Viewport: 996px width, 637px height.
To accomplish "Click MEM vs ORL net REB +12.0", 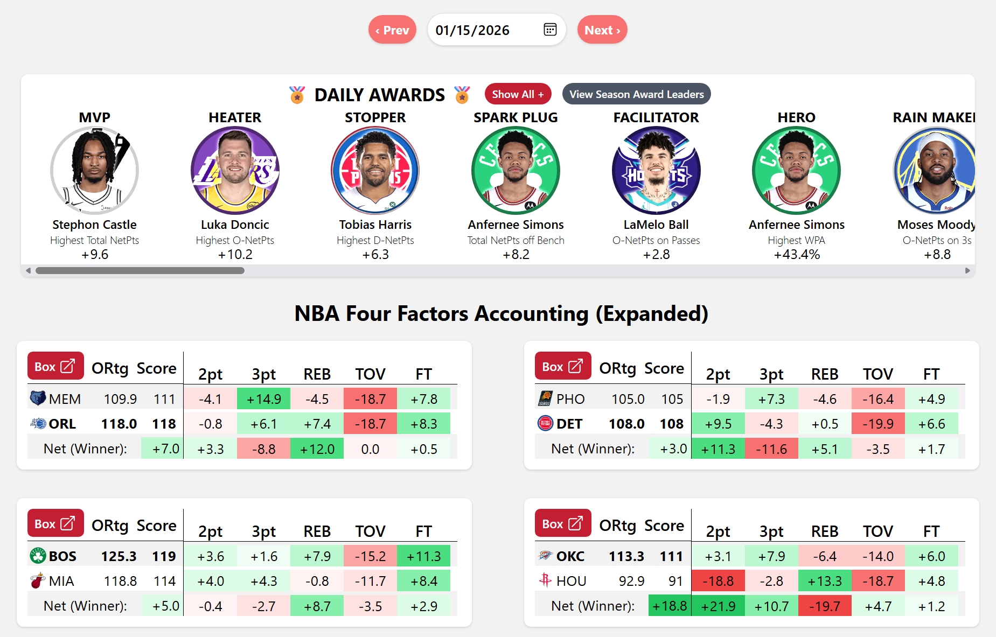I will pyautogui.click(x=317, y=449).
